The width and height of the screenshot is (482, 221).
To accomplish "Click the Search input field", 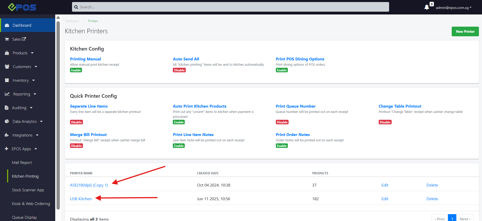I will pyautogui.click(x=230, y=7).
